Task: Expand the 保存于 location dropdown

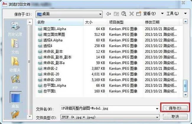Action: tap(100, 14)
